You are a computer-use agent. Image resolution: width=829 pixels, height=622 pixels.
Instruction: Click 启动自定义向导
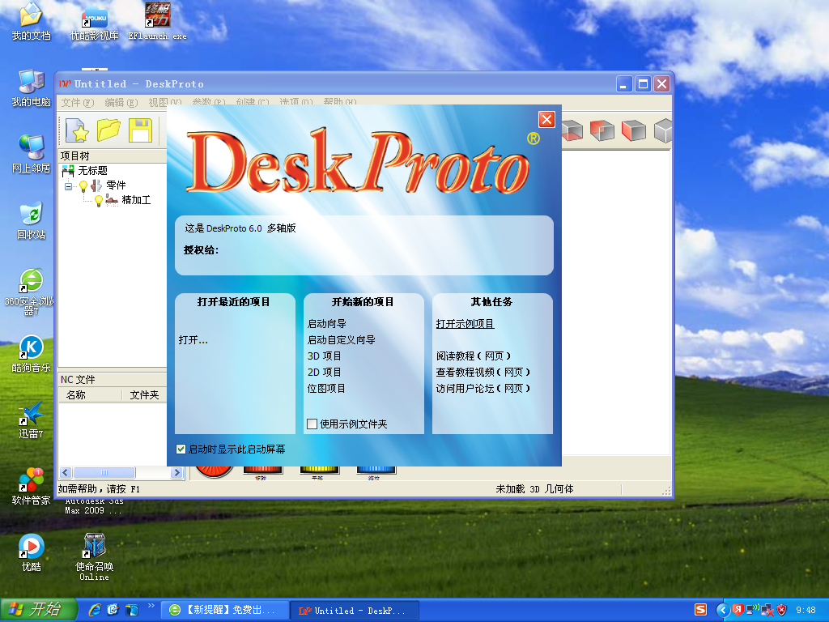coord(341,340)
